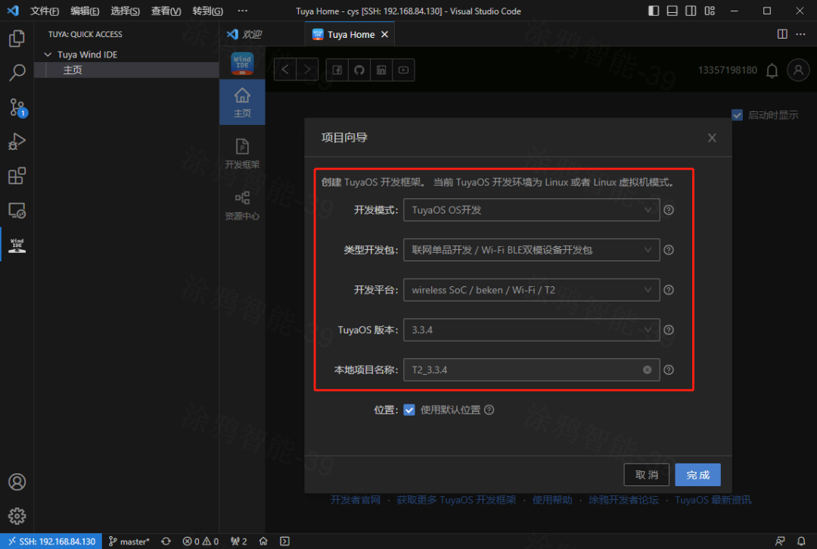This screenshot has width=817, height=549.
Task: Open the 涂鸦开发者论坛 link at the bottom
Action: 623,500
